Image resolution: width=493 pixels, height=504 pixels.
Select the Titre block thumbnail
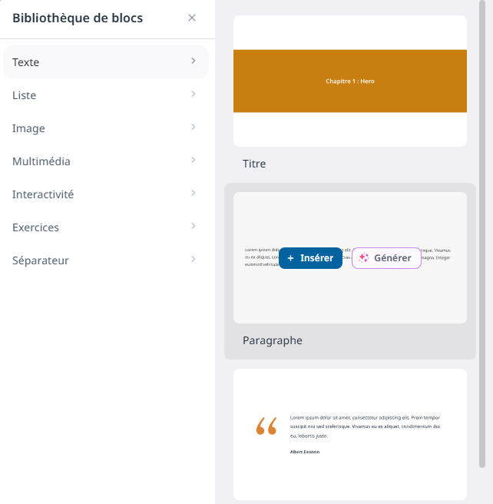(350, 81)
